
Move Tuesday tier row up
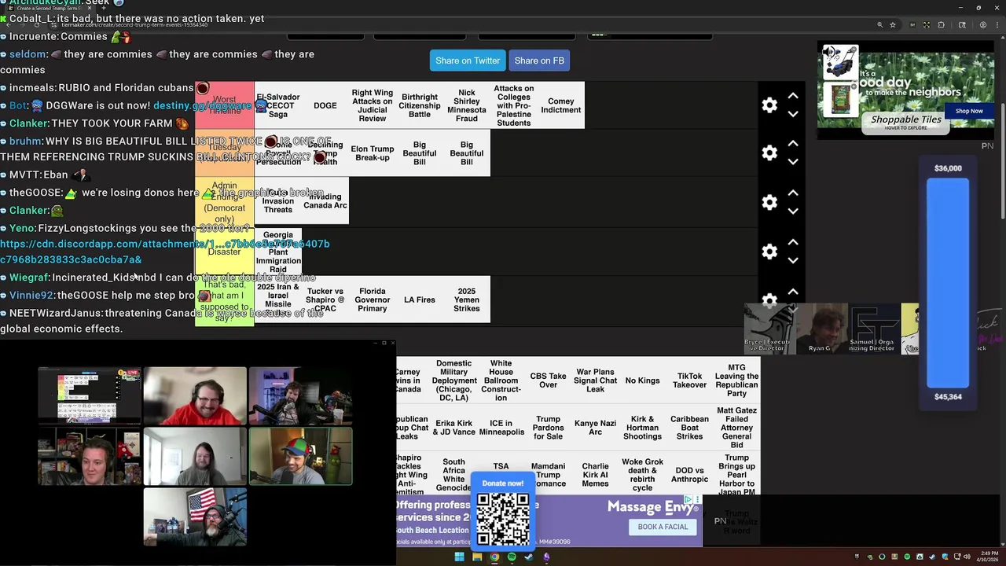click(x=793, y=144)
